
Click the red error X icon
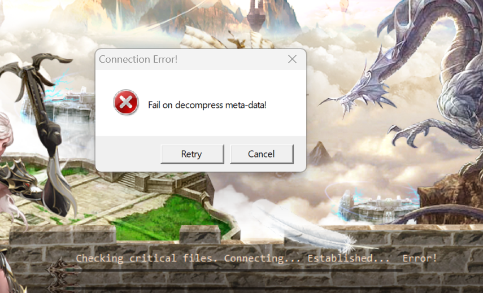click(126, 102)
